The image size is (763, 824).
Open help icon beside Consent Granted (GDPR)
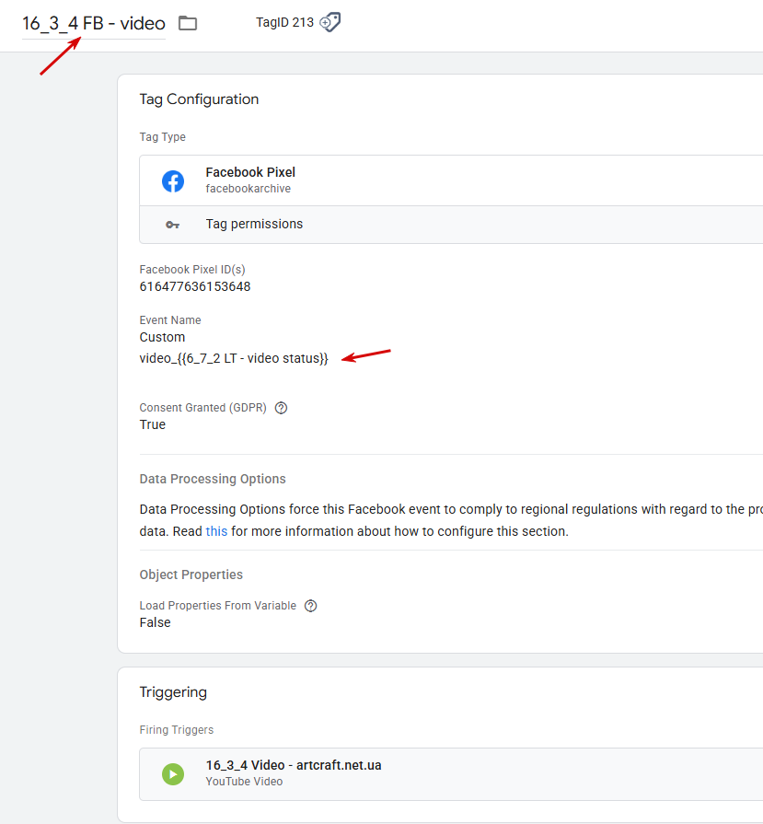[282, 408]
